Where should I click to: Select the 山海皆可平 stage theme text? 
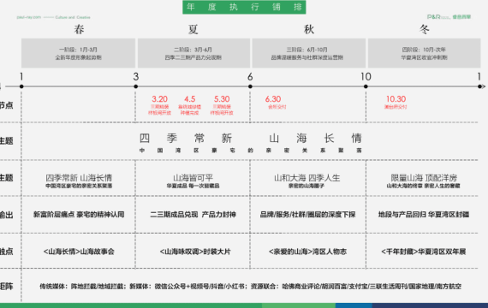(x=193, y=178)
